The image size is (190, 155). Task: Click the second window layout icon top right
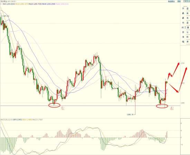pyautogui.click(x=187, y=1)
